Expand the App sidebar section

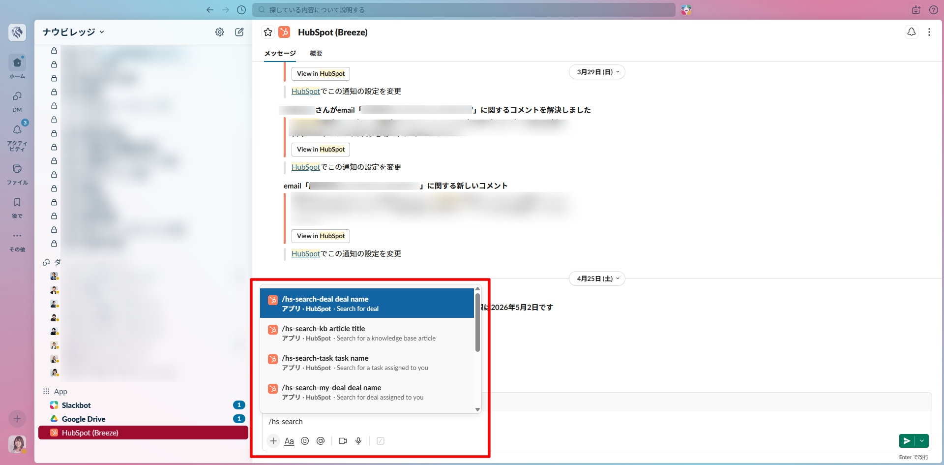55,391
